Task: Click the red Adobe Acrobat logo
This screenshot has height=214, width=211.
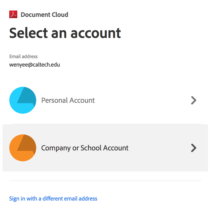Action: click(13, 14)
